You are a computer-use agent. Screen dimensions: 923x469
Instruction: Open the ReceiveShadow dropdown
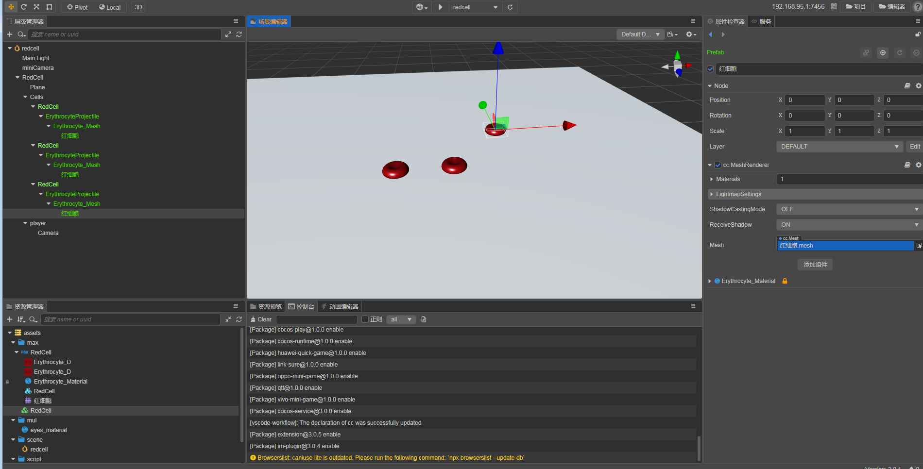(849, 225)
